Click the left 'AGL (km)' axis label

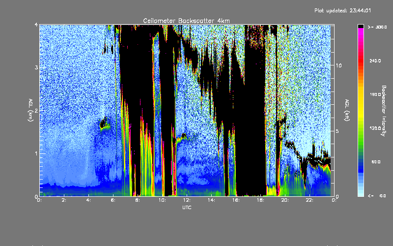[x=30, y=110]
